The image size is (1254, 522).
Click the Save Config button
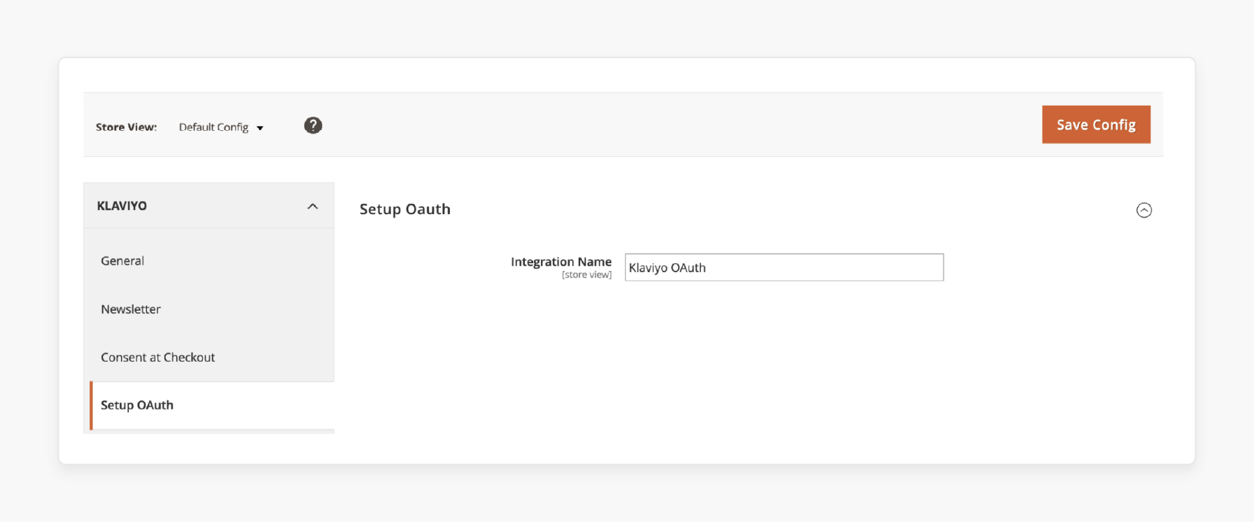click(x=1096, y=125)
